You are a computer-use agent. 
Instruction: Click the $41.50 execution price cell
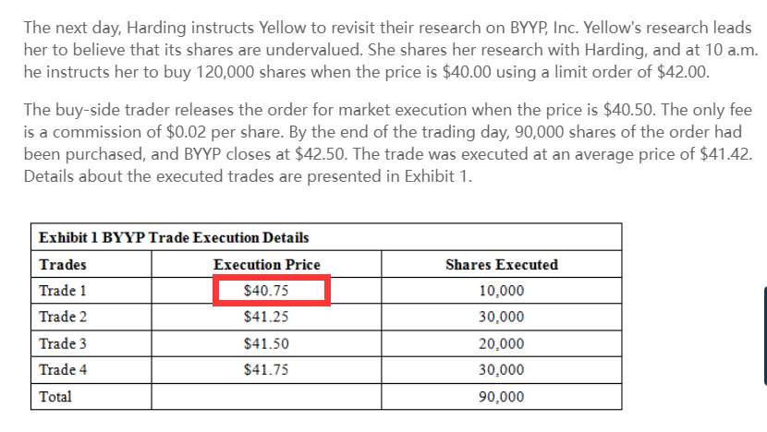click(x=266, y=343)
